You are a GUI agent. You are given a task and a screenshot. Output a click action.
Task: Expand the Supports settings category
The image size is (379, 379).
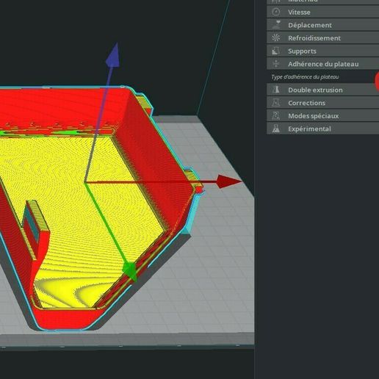[x=322, y=51]
